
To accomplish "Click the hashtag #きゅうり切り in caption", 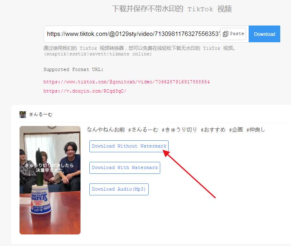I will (179, 130).
